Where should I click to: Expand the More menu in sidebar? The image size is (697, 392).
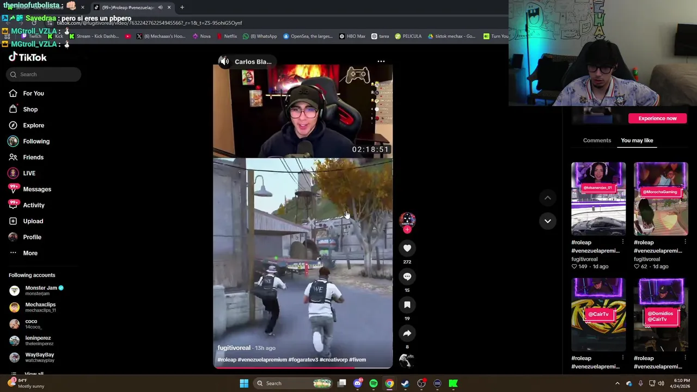pyautogui.click(x=23, y=253)
